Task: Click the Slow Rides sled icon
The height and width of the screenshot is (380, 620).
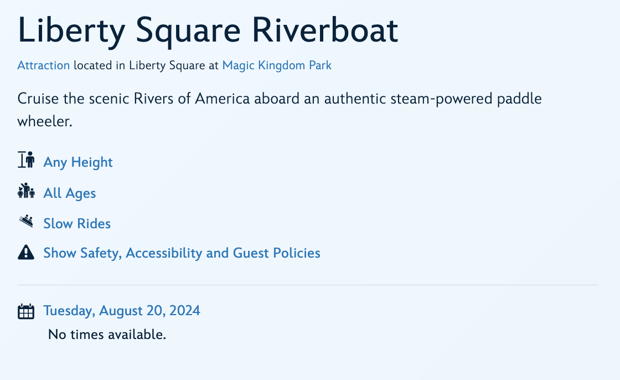Action: [x=26, y=222]
